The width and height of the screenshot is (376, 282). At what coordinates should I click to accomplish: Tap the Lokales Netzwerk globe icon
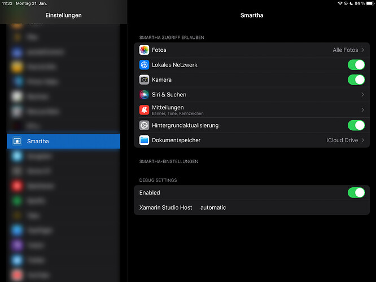(x=145, y=65)
